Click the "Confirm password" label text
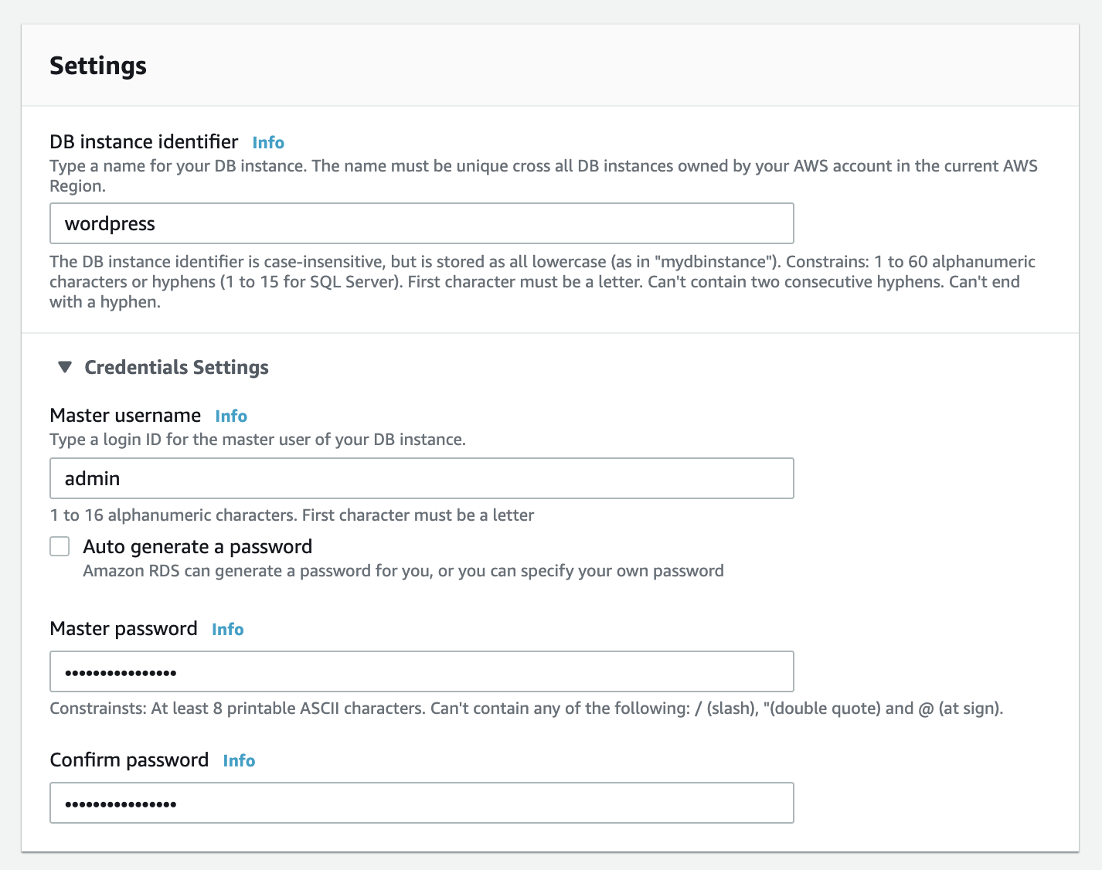The height and width of the screenshot is (870, 1102). click(x=129, y=760)
